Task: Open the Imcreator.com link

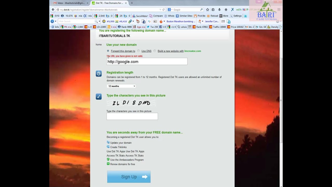Action: pos(193,51)
